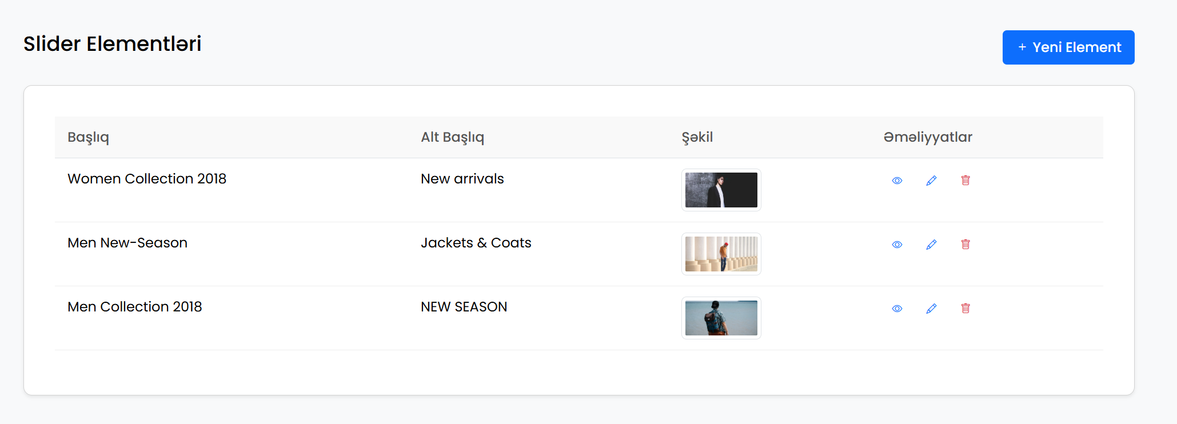Click the Yeni Element button
This screenshot has width=1177, height=424.
coord(1068,47)
